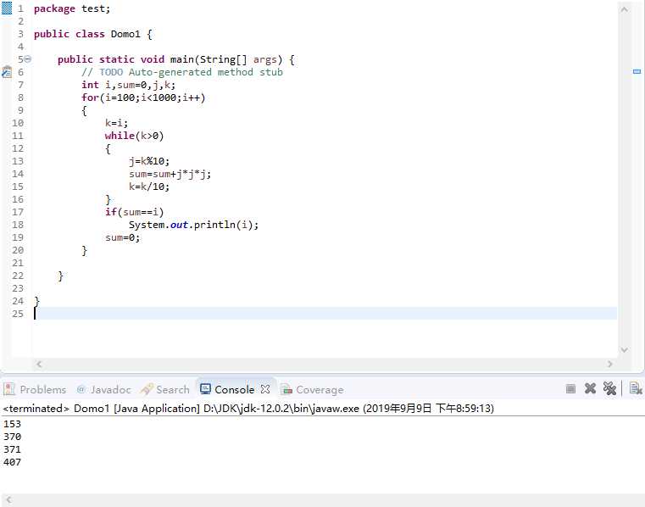Click the task marker icon on line 6
The width and height of the screenshot is (645, 507).
[x=7, y=72]
